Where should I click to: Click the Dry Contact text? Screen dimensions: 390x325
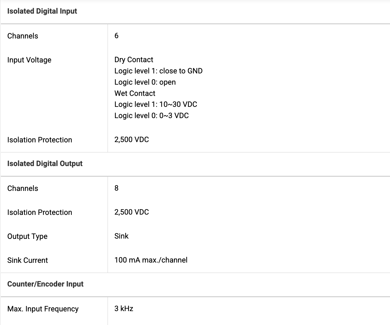click(x=134, y=60)
